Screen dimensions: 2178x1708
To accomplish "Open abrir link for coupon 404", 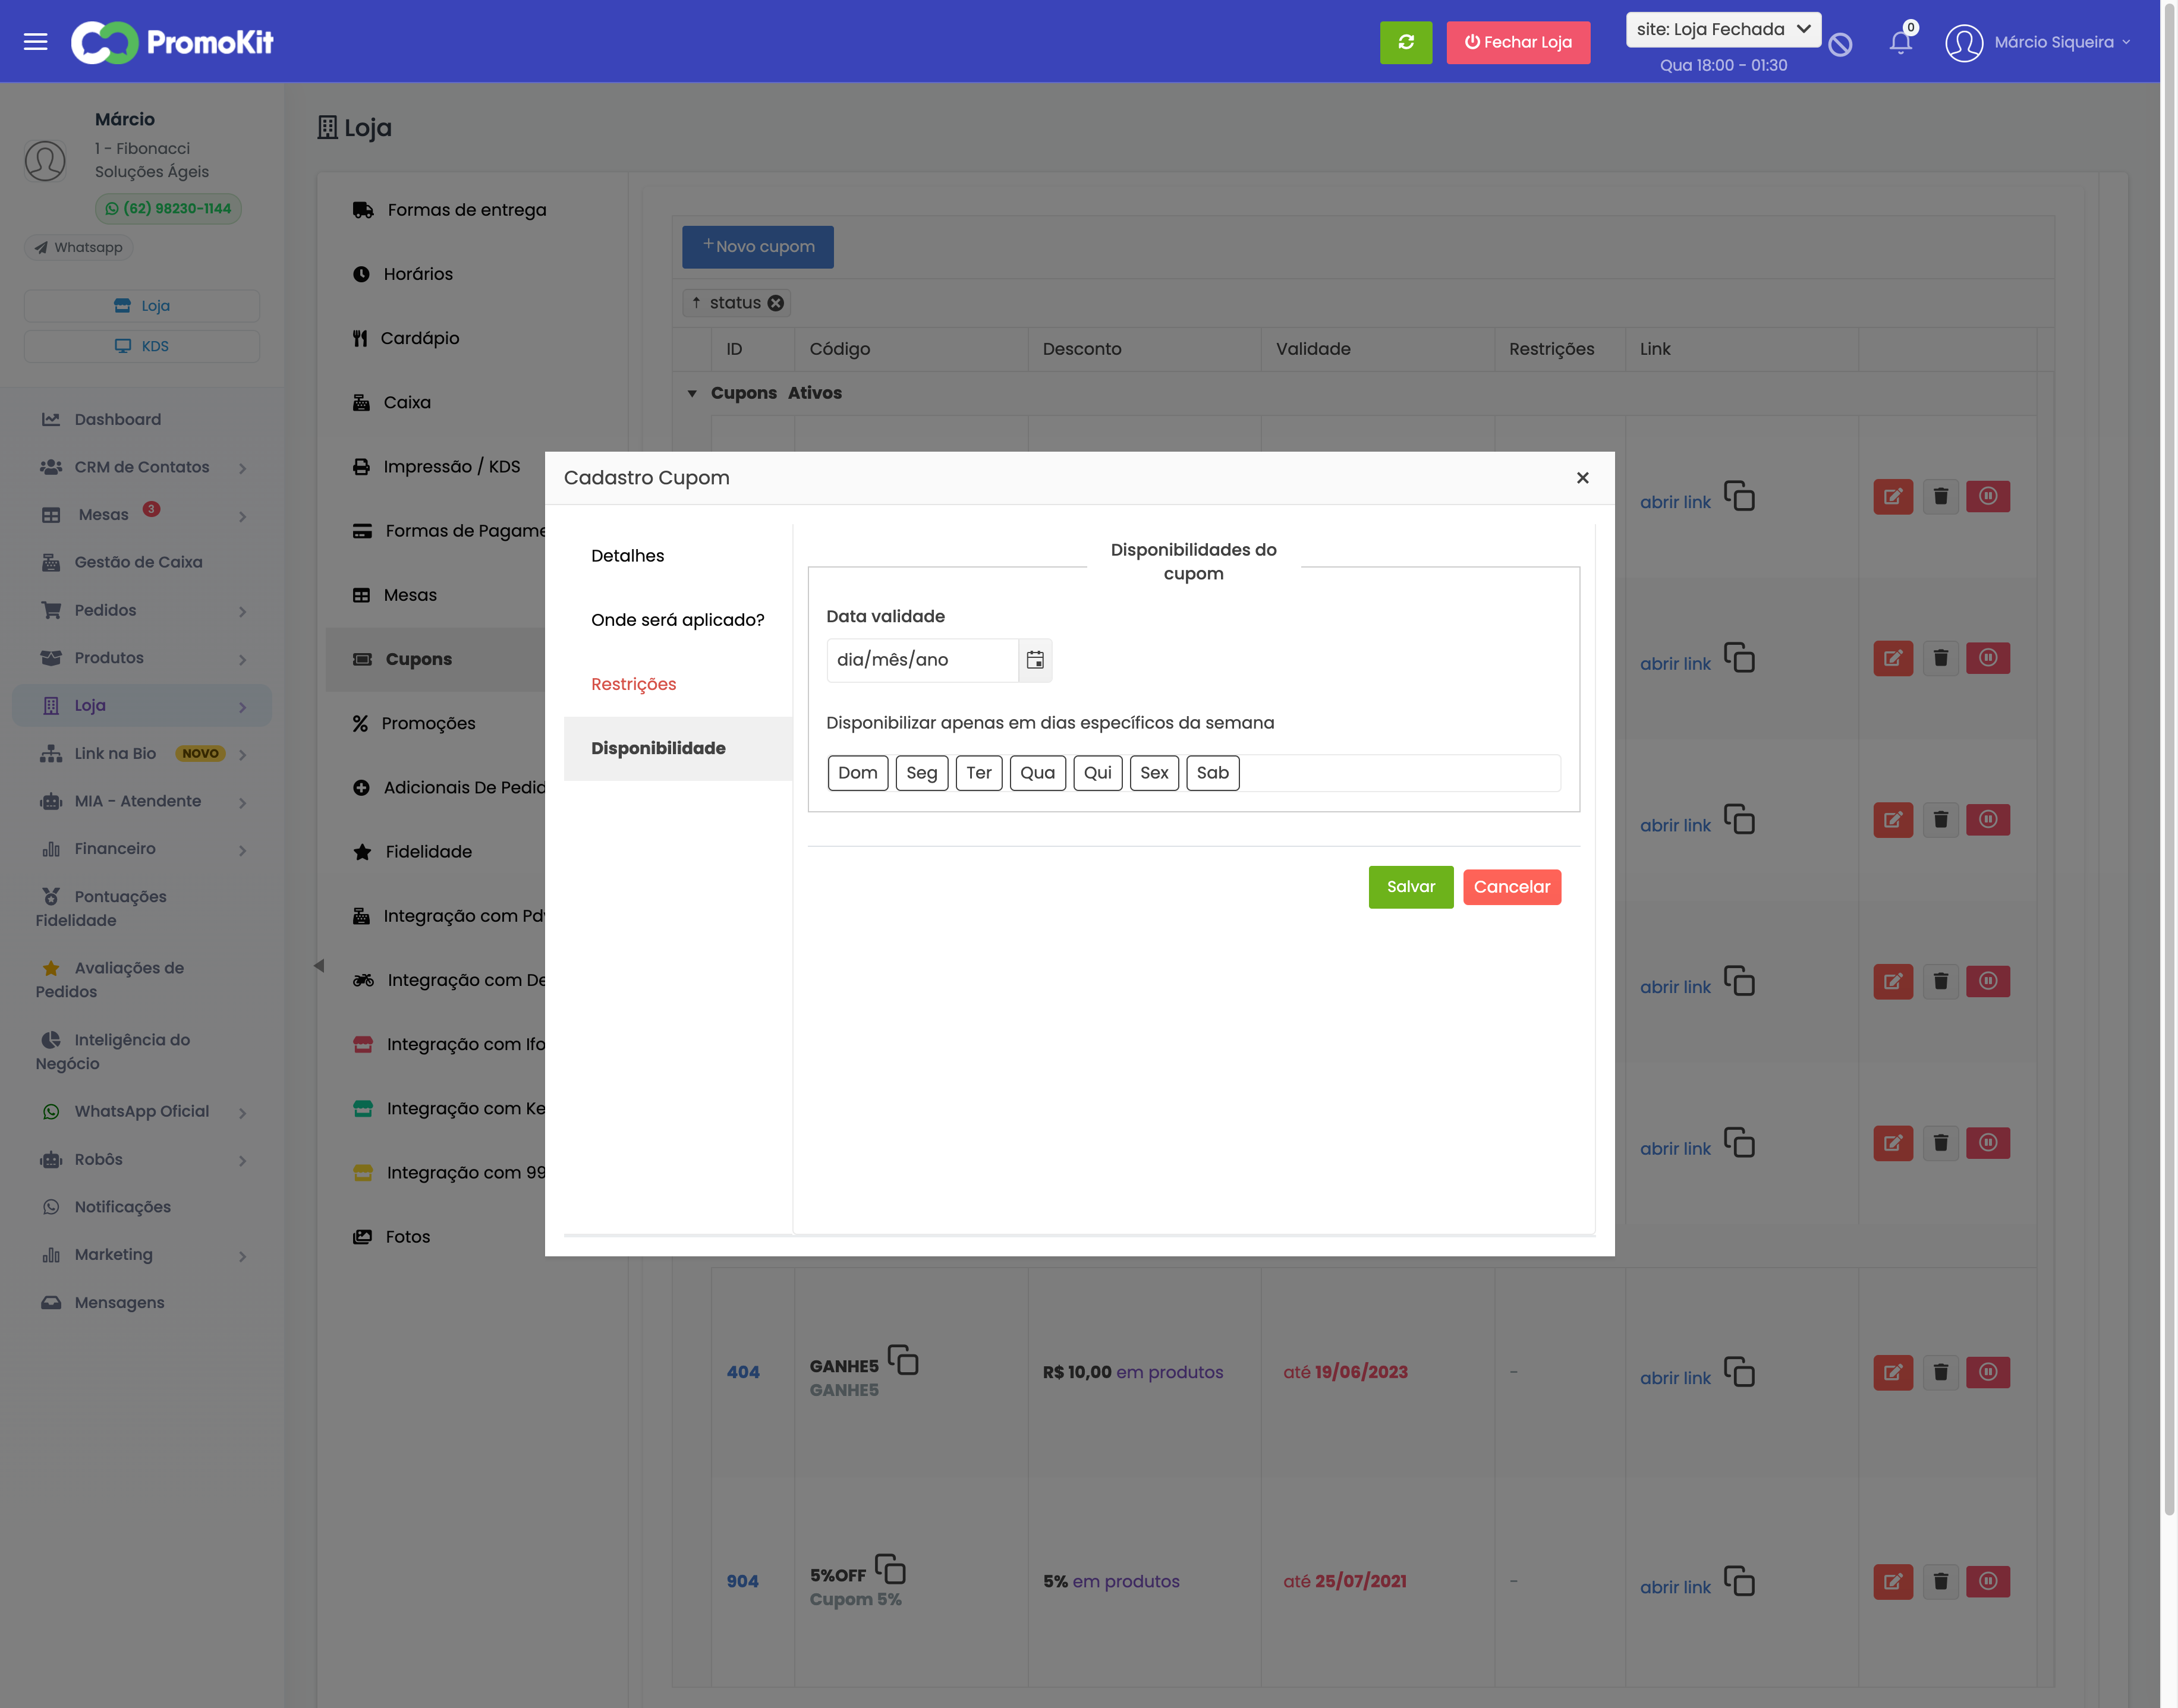I will (x=1675, y=1378).
